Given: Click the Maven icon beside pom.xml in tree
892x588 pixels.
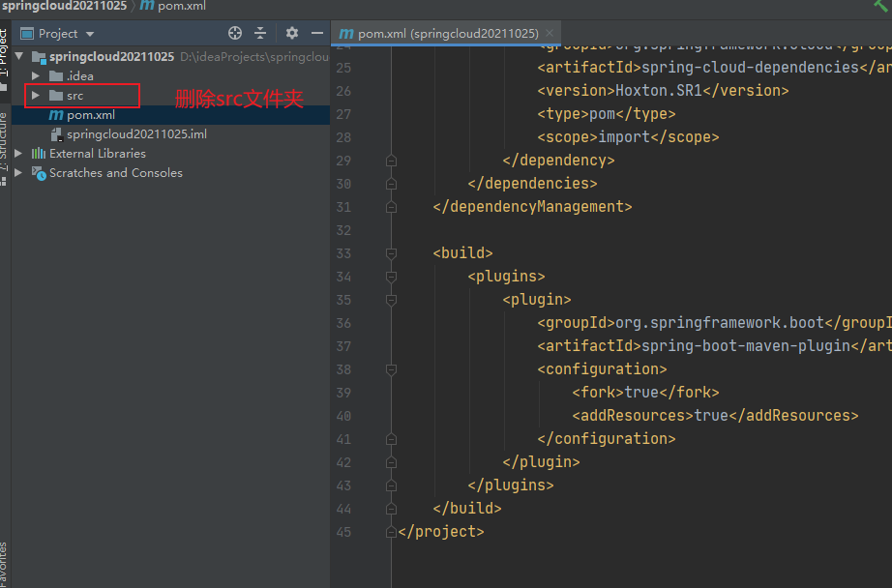Looking at the screenshot, I should 56,115.
